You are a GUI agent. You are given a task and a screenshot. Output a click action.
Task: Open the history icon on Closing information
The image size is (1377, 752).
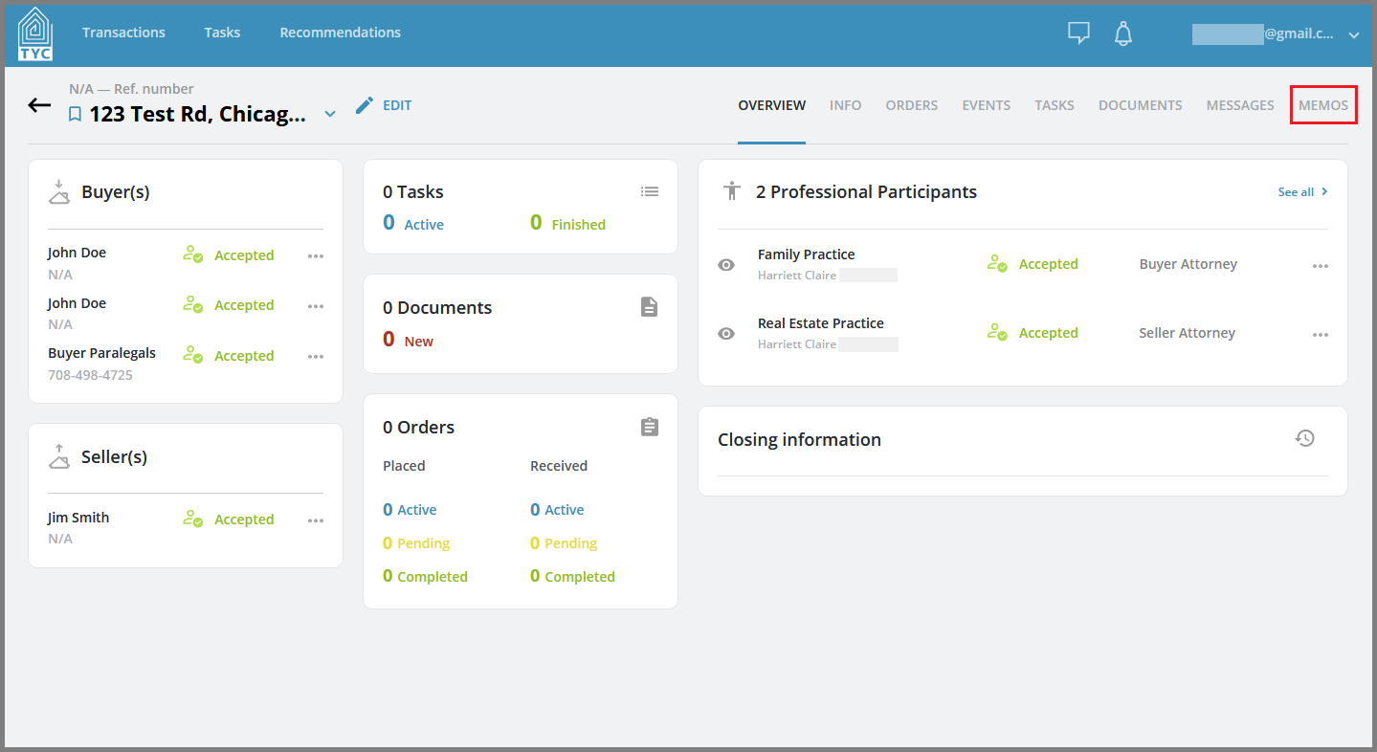coord(1304,437)
